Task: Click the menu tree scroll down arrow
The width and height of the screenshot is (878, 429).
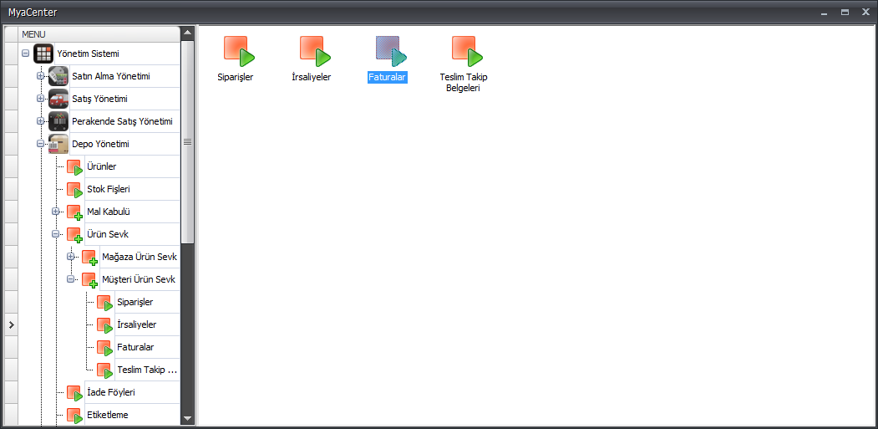Action: [188, 419]
